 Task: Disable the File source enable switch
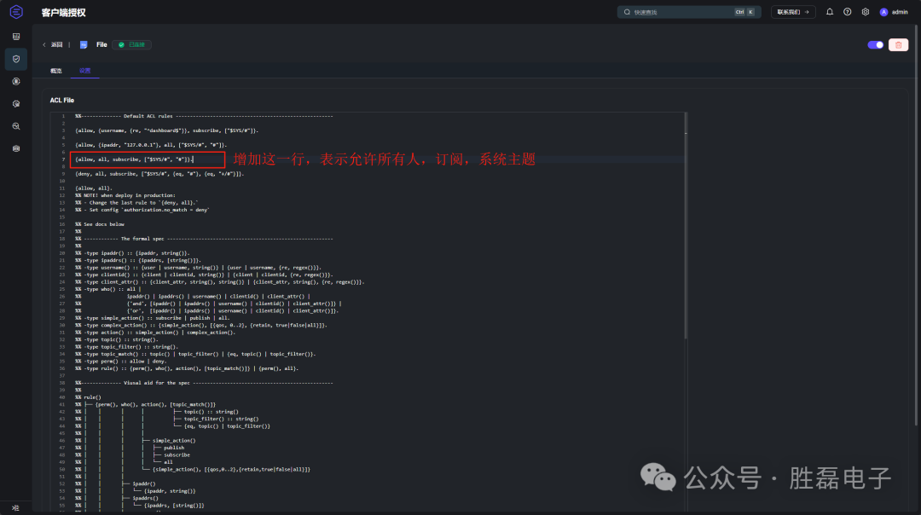tap(875, 44)
